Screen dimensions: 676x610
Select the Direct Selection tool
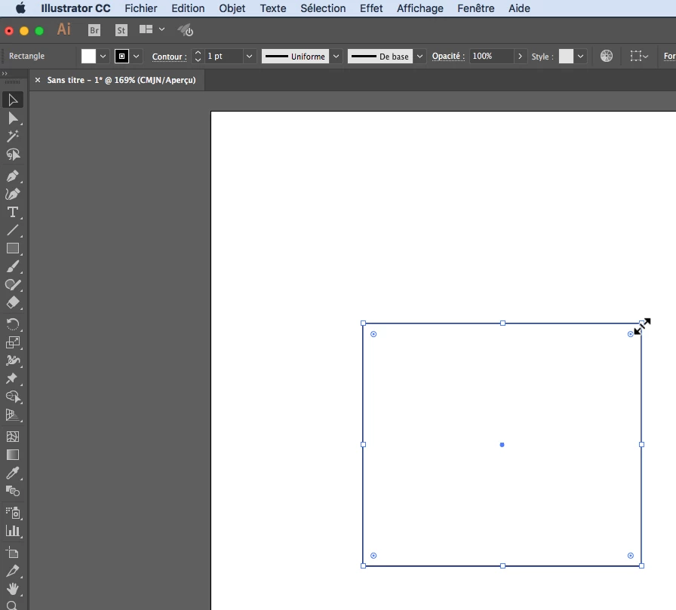(x=13, y=118)
